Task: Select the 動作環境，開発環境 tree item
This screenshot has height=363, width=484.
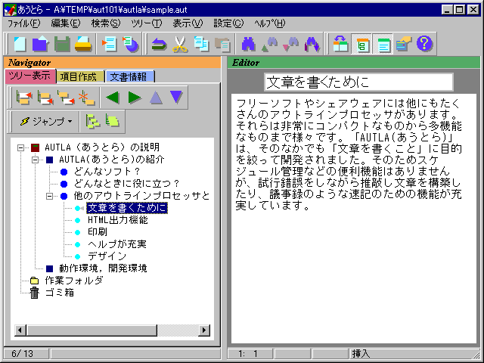Action: (103, 268)
